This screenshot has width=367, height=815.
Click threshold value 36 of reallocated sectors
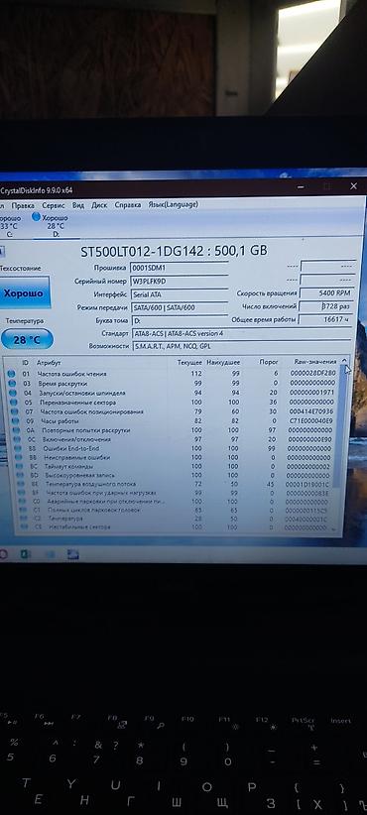[273, 402]
